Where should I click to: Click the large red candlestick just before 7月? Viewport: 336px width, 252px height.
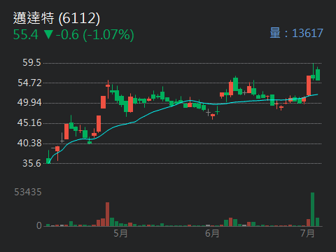pyautogui.click(x=309, y=85)
